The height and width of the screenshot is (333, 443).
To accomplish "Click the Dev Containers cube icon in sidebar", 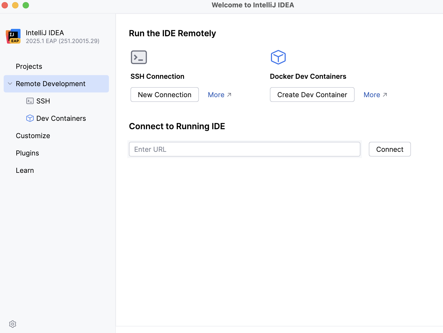I will pyautogui.click(x=30, y=118).
